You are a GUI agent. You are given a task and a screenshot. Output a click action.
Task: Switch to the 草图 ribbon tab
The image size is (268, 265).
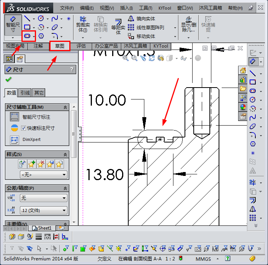tap(60, 46)
